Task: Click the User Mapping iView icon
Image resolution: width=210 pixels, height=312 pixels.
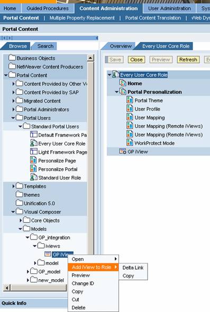Action: tap(130, 117)
